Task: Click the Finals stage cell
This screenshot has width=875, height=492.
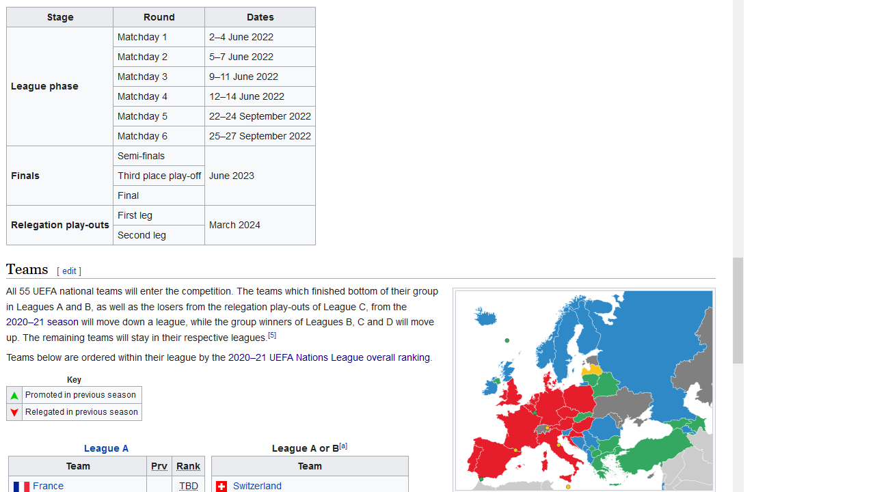Action: pyautogui.click(x=59, y=176)
